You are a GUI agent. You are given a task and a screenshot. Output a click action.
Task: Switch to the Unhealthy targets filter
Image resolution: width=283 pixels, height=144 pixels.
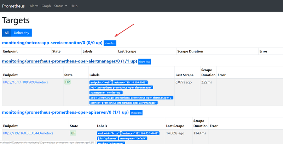[x=21, y=33]
